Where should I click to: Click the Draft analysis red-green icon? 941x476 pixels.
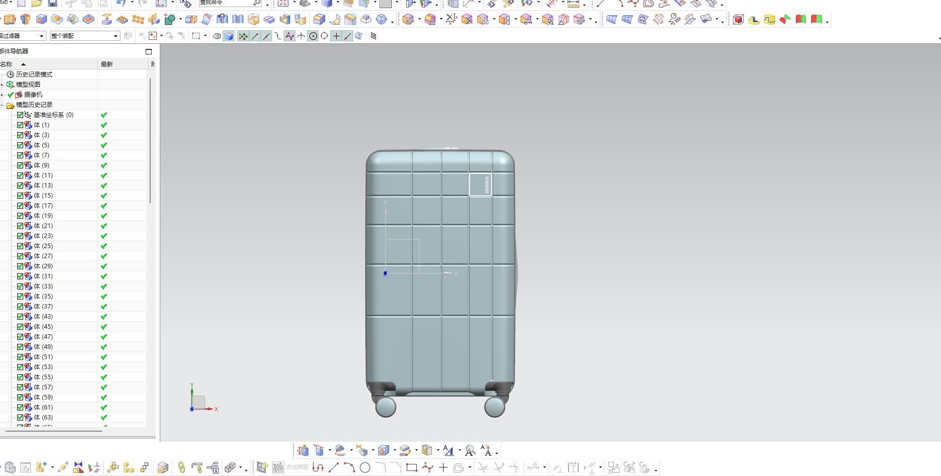(x=801, y=20)
